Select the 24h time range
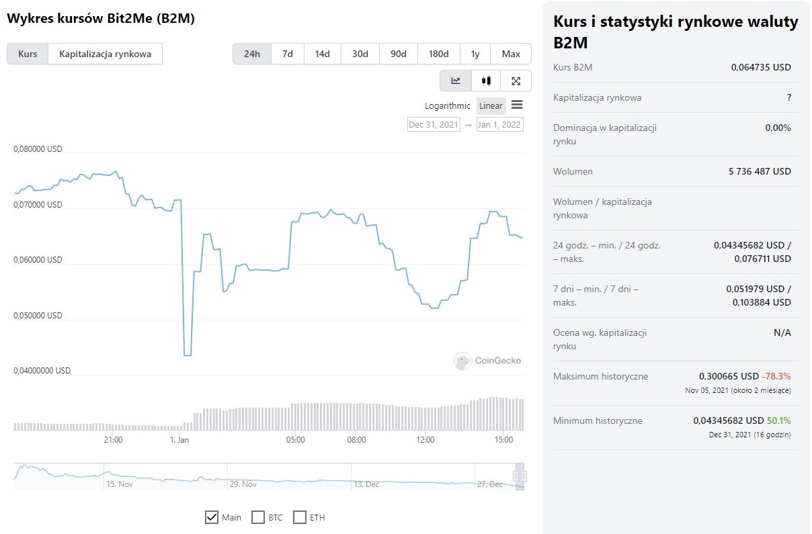The height and width of the screenshot is (534, 812). 252,54
